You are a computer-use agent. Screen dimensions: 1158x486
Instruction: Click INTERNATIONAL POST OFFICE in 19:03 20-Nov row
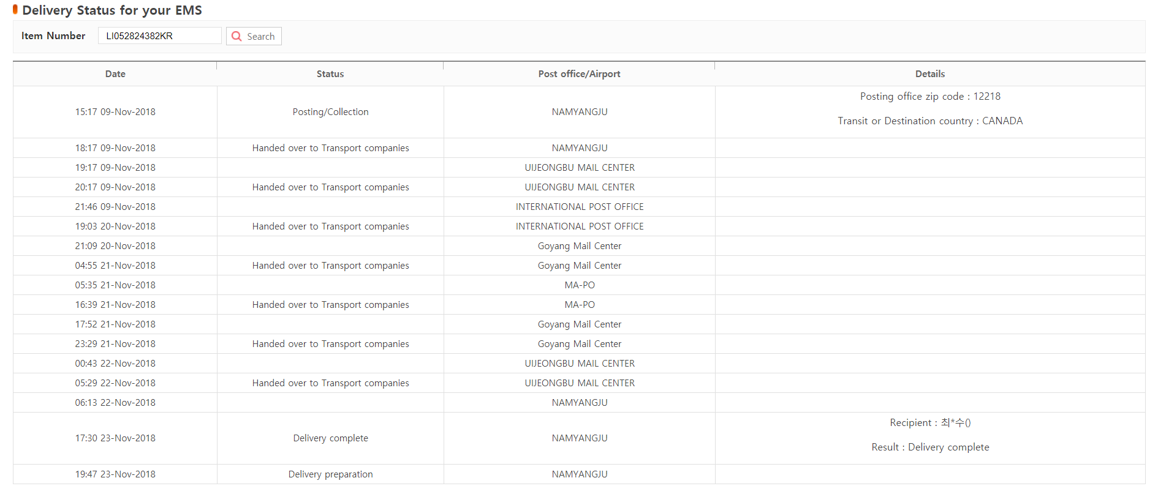580,226
